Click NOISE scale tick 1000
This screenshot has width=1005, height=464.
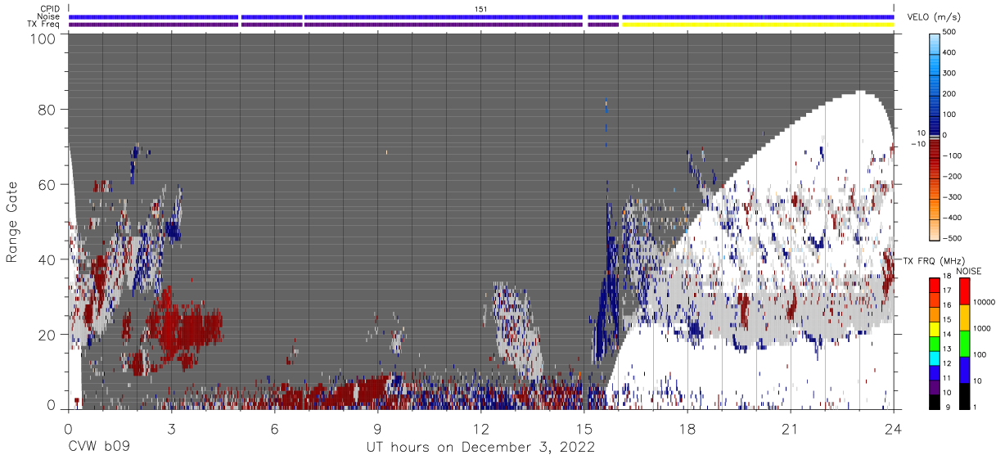point(981,328)
